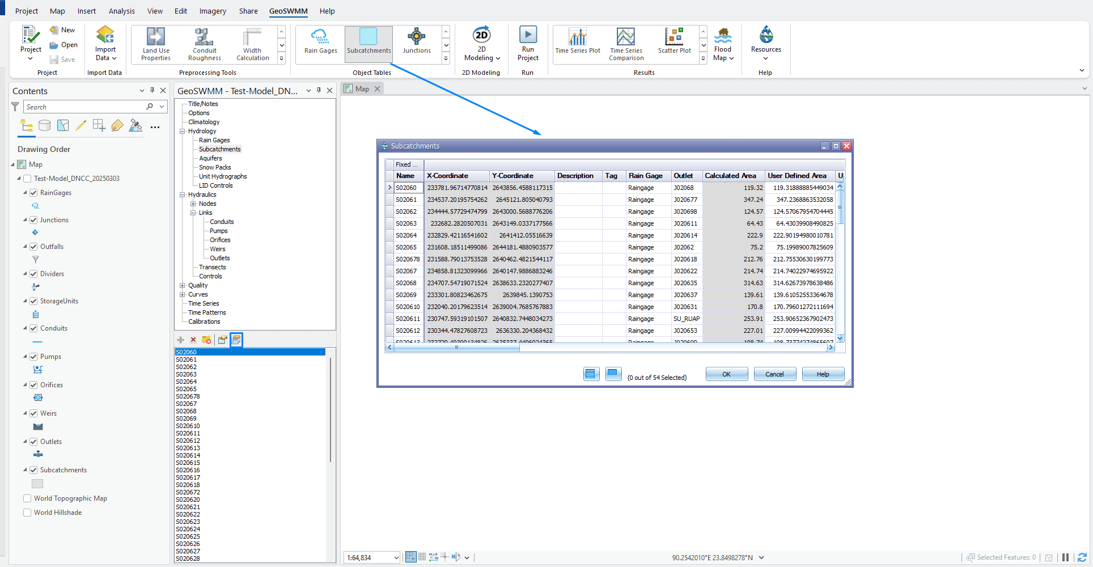Click Cancel in the Subcatchments dialog
Screen dimensions: 1093x567
774,374
